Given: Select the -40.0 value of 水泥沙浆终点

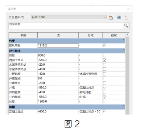Looking at the screenshot, I should [x=58, y=69].
